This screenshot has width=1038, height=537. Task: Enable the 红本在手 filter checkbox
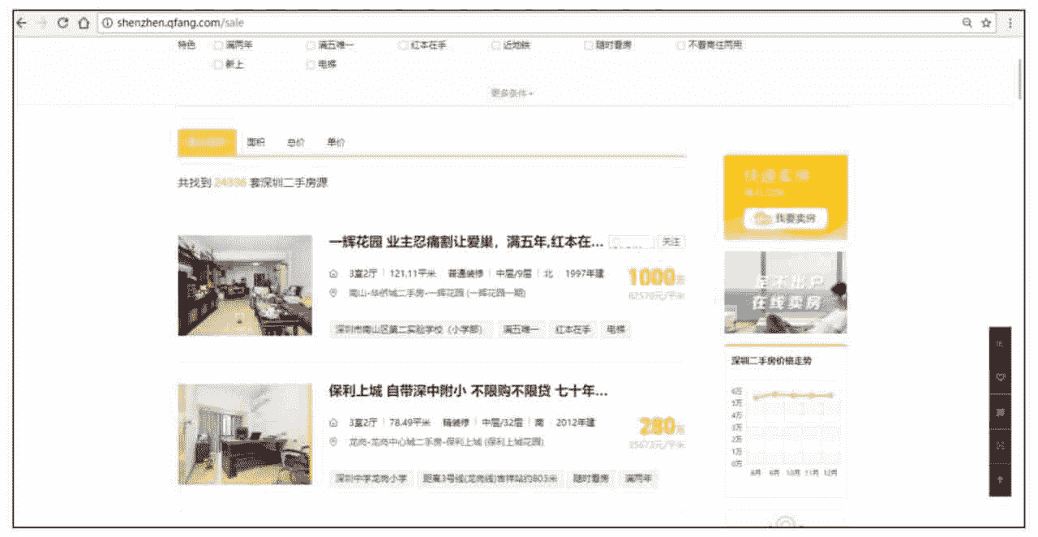pos(403,45)
